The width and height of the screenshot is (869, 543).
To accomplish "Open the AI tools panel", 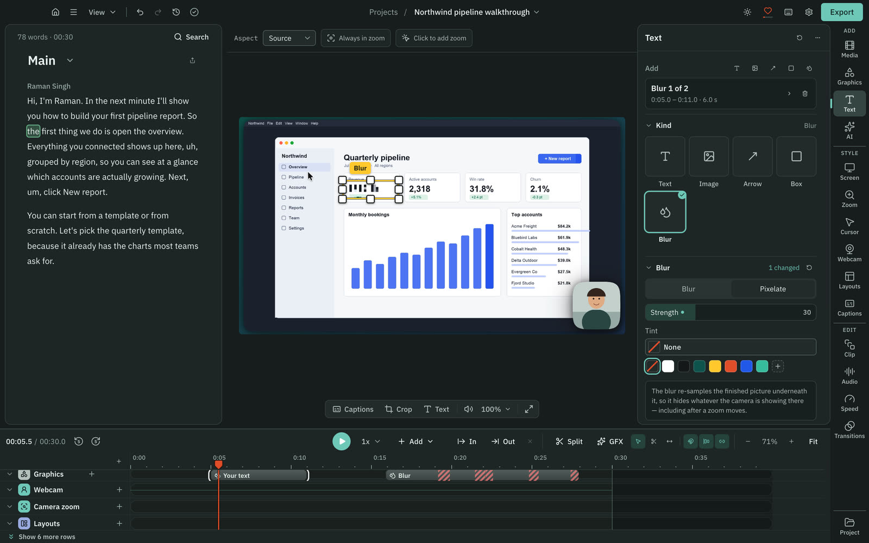I will click(x=849, y=130).
